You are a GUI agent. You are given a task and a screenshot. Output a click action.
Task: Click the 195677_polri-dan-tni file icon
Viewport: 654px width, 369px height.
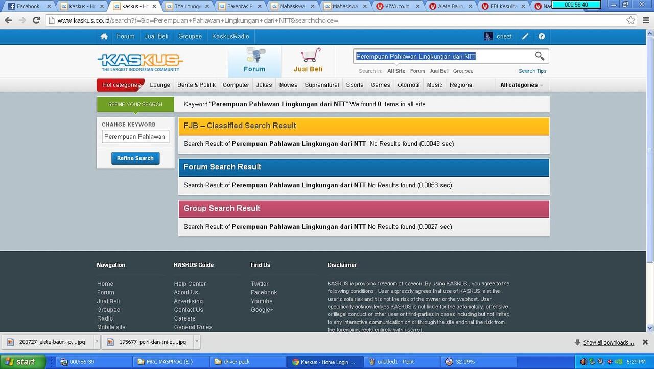(110, 342)
